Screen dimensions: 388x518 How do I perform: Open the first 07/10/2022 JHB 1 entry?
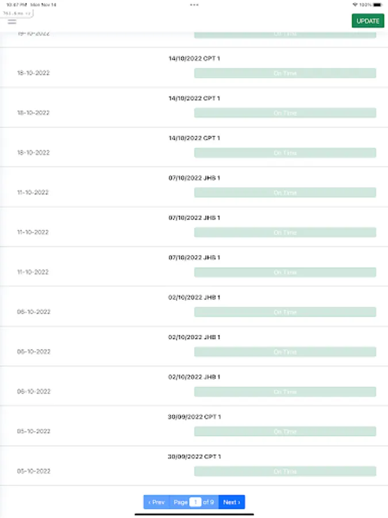[x=194, y=178]
